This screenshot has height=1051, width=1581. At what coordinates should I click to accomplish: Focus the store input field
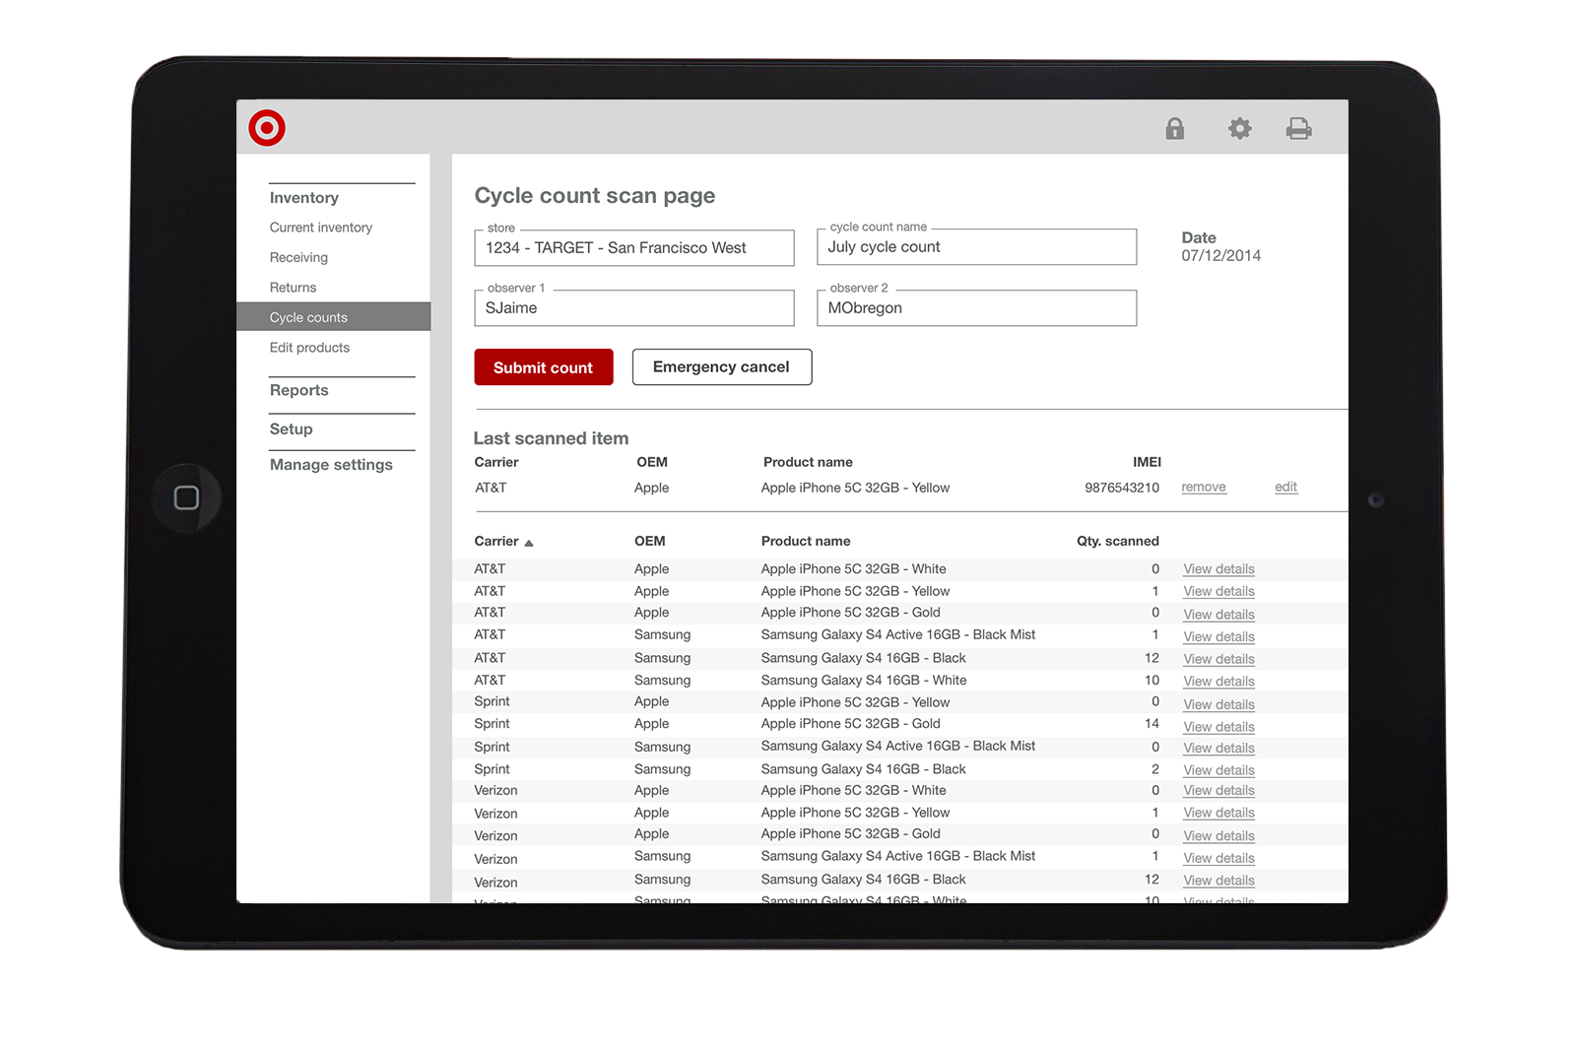click(x=634, y=248)
